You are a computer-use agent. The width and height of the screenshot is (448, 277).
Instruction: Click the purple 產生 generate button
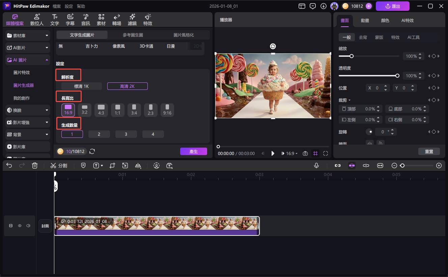coord(193,151)
